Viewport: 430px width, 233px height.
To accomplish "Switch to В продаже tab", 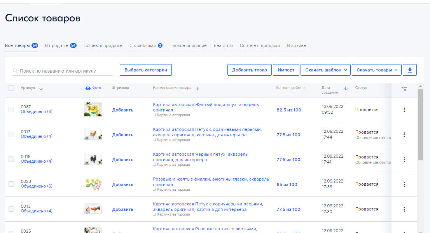I will pyautogui.click(x=61, y=45).
